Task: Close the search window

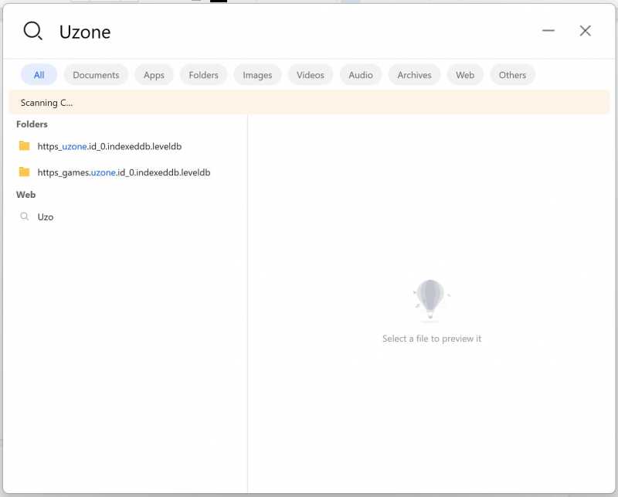Action: [586, 31]
